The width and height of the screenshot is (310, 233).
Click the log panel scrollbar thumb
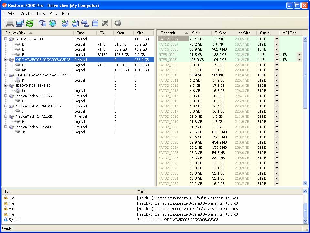click(x=305, y=210)
